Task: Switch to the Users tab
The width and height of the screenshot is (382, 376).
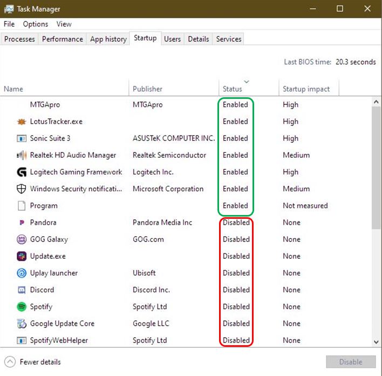Action: [x=172, y=39]
